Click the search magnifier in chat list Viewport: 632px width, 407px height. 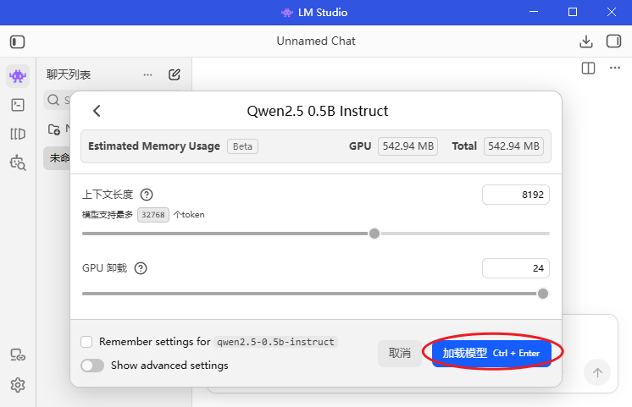point(53,100)
